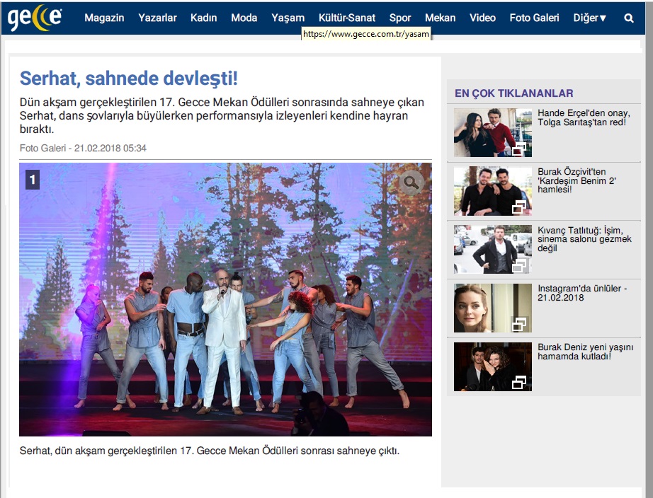
Task: Expand the Diğer dropdown menu
Action: (x=590, y=18)
